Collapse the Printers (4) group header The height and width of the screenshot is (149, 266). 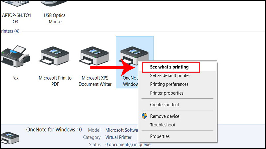pyautogui.click(x=10, y=31)
